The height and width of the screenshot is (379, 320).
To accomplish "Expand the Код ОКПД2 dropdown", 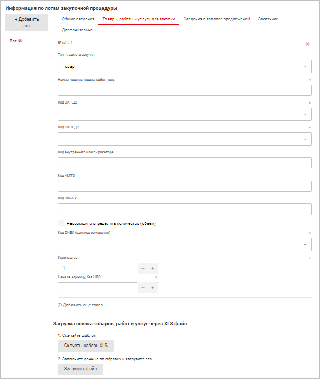I will point(185,114).
